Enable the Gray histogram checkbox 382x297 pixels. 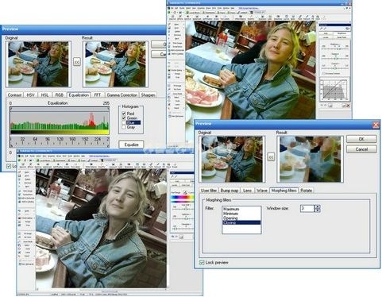tap(124, 127)
